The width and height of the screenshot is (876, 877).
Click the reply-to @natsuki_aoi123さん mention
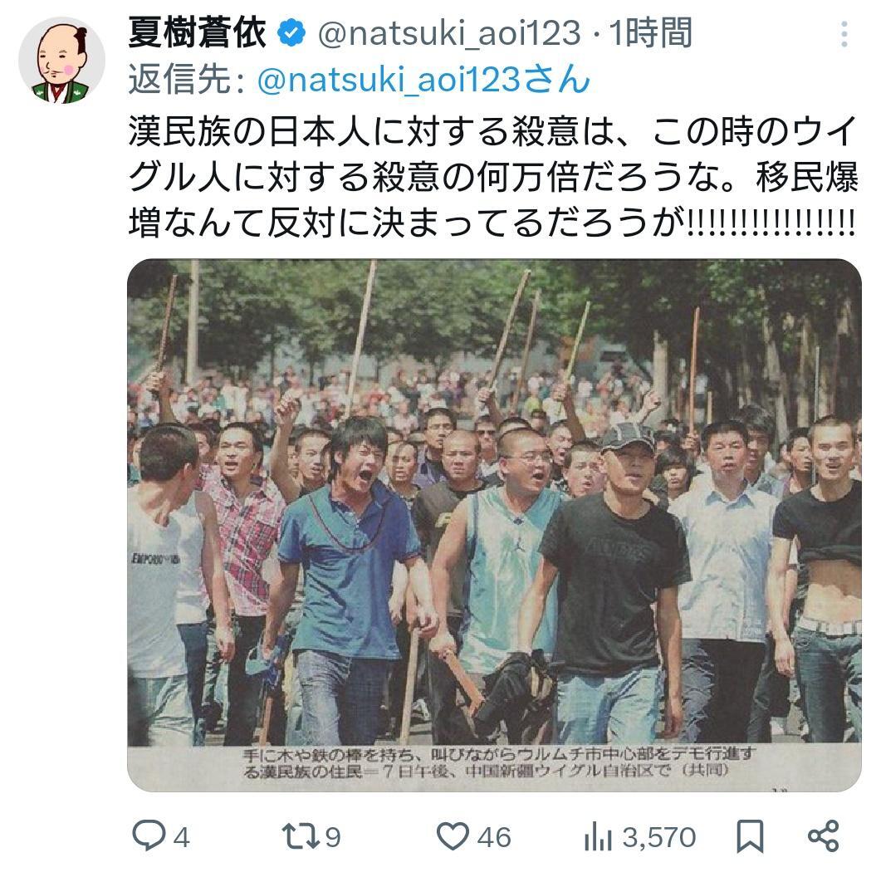coord(423,80)
